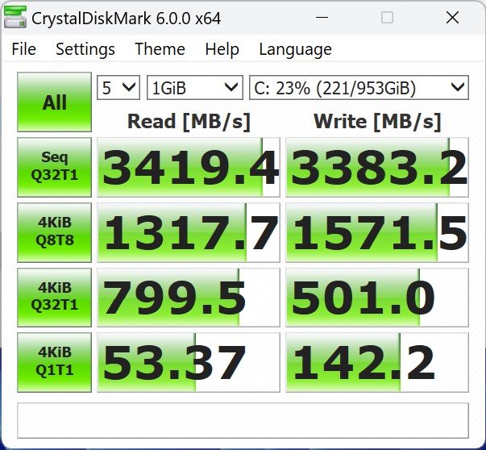Open the test count dropdown showing 5
The image size is (486, 450).
click(x=118, y=87)
